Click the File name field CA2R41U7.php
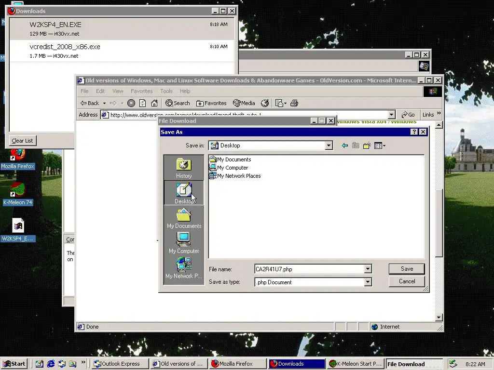The width and height of the screenshot is (494, 370). click(x=309, y=269)
